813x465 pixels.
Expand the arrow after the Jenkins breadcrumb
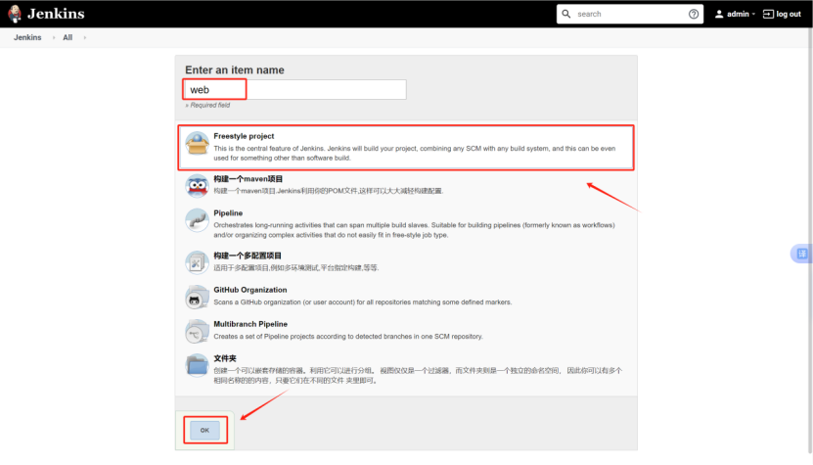[x=54, y=37]
